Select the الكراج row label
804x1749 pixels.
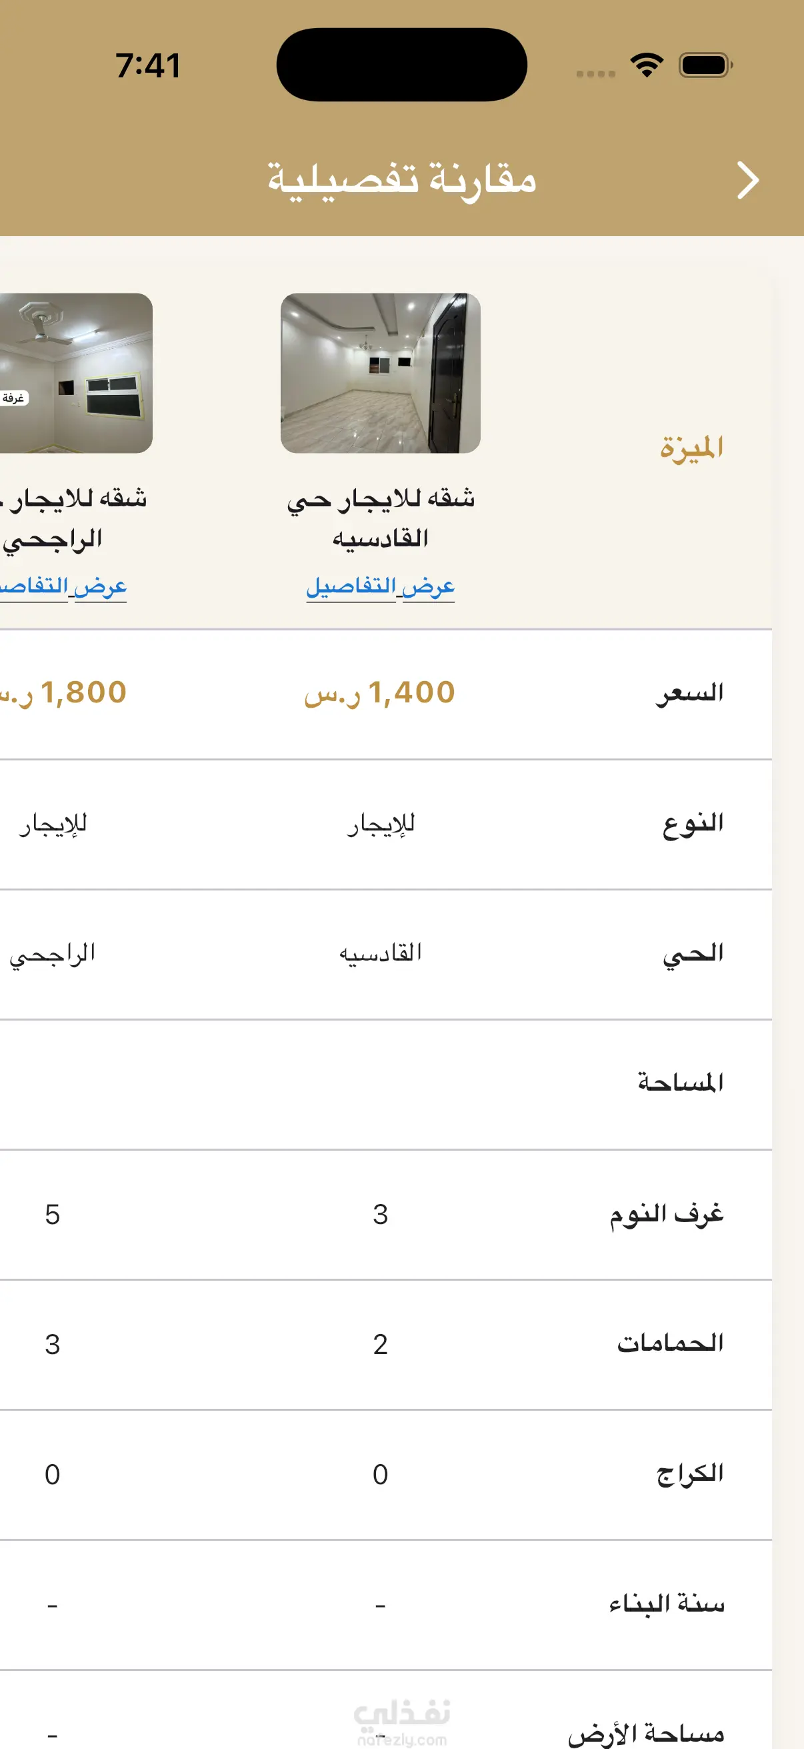[690, 1474]
